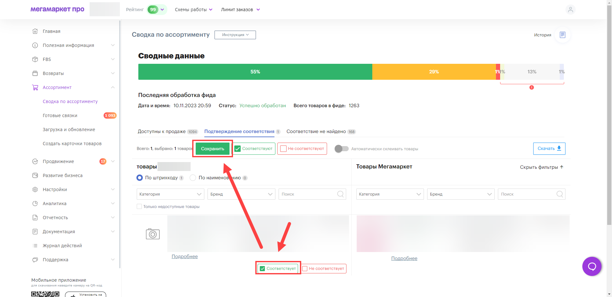Click the red feed warning indicator

click(531, 87)
